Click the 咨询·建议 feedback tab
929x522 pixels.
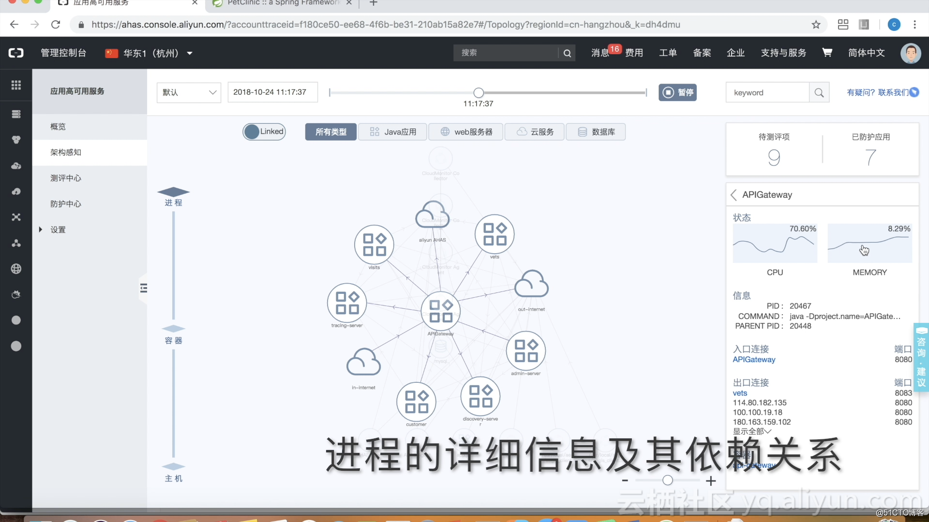point(921,357)
